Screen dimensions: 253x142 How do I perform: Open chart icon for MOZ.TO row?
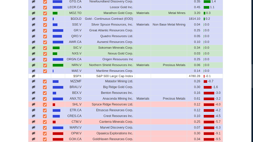(33, 13)
